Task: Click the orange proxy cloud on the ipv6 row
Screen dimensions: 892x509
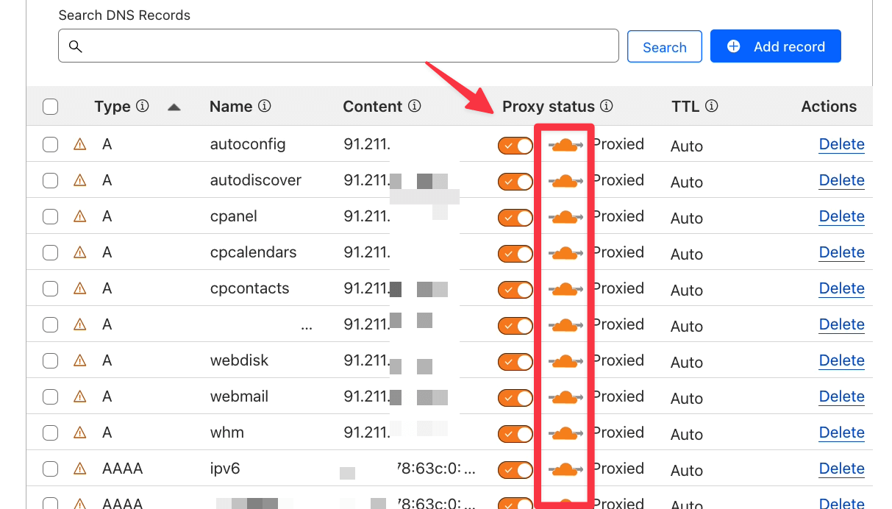Action: (x=564, y=469)
